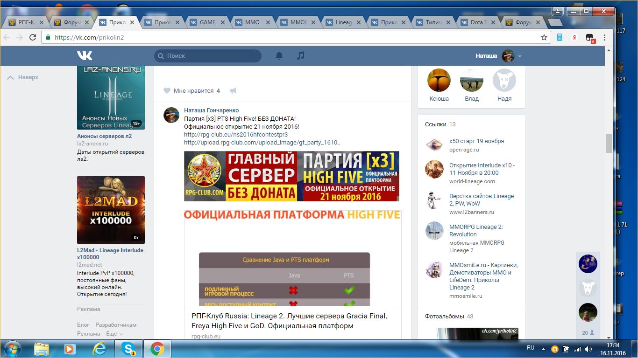Open Наташа Гончаренко's avatar on the post
Screen dimensions: 638x358
point(171,115)
